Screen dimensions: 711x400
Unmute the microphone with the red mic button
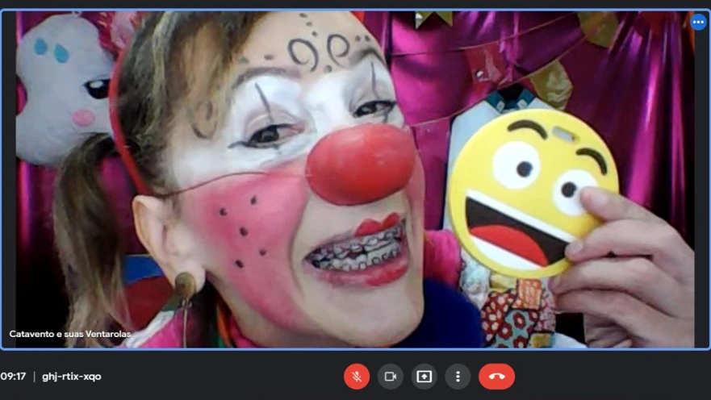tap(357, 377)
